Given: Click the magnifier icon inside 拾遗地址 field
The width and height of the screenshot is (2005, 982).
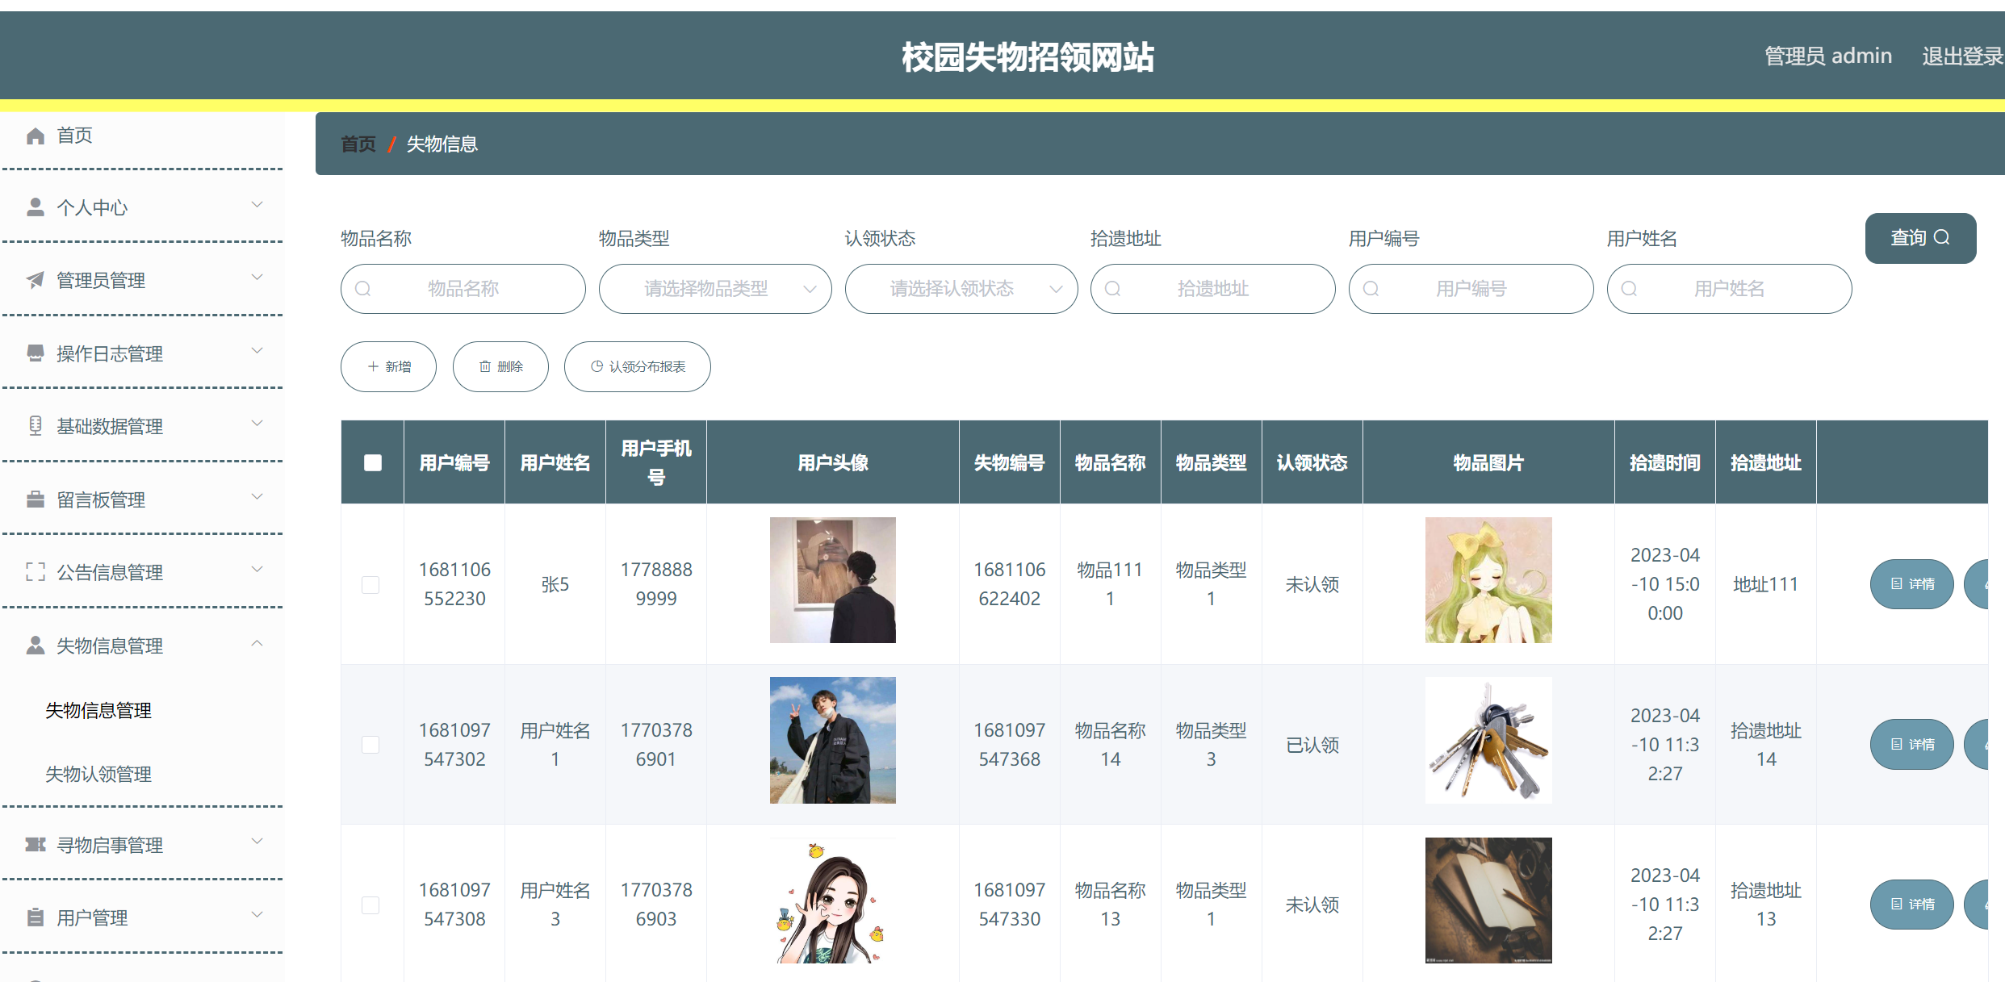Looking at the screenshot, I should pos(1114,289).
